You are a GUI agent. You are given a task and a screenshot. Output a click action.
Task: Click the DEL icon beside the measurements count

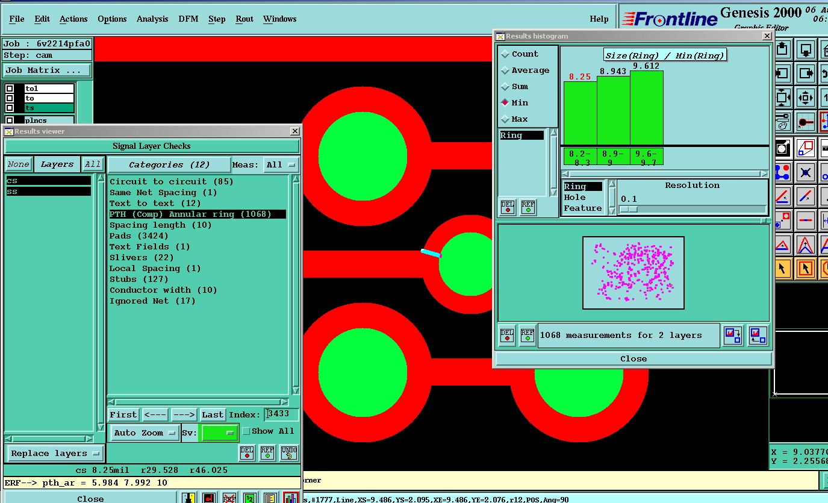pos(507,336)
